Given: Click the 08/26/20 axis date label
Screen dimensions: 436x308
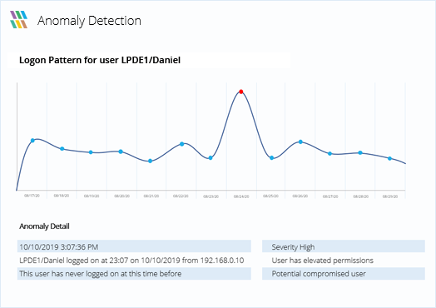Looking at the screenshot, I should click(x=300, y=196).
